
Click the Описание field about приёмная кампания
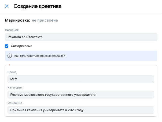coord(81,110)
